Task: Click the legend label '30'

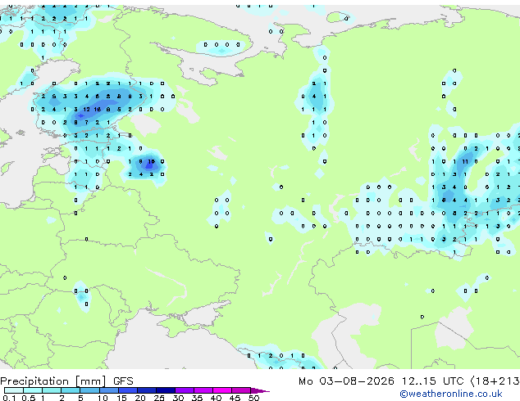Action: 178,398
